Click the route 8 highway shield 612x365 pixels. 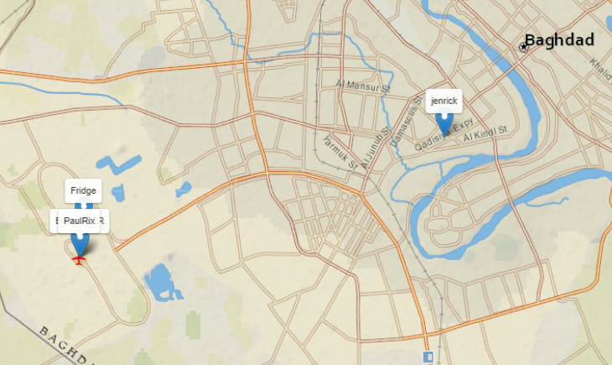click(x=428, y=357)
